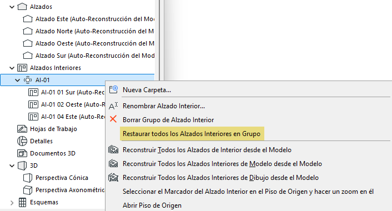This screenshot has height=211, width=392.
Task: Select the Documentos 3D label
Action: tap(53, 153)
